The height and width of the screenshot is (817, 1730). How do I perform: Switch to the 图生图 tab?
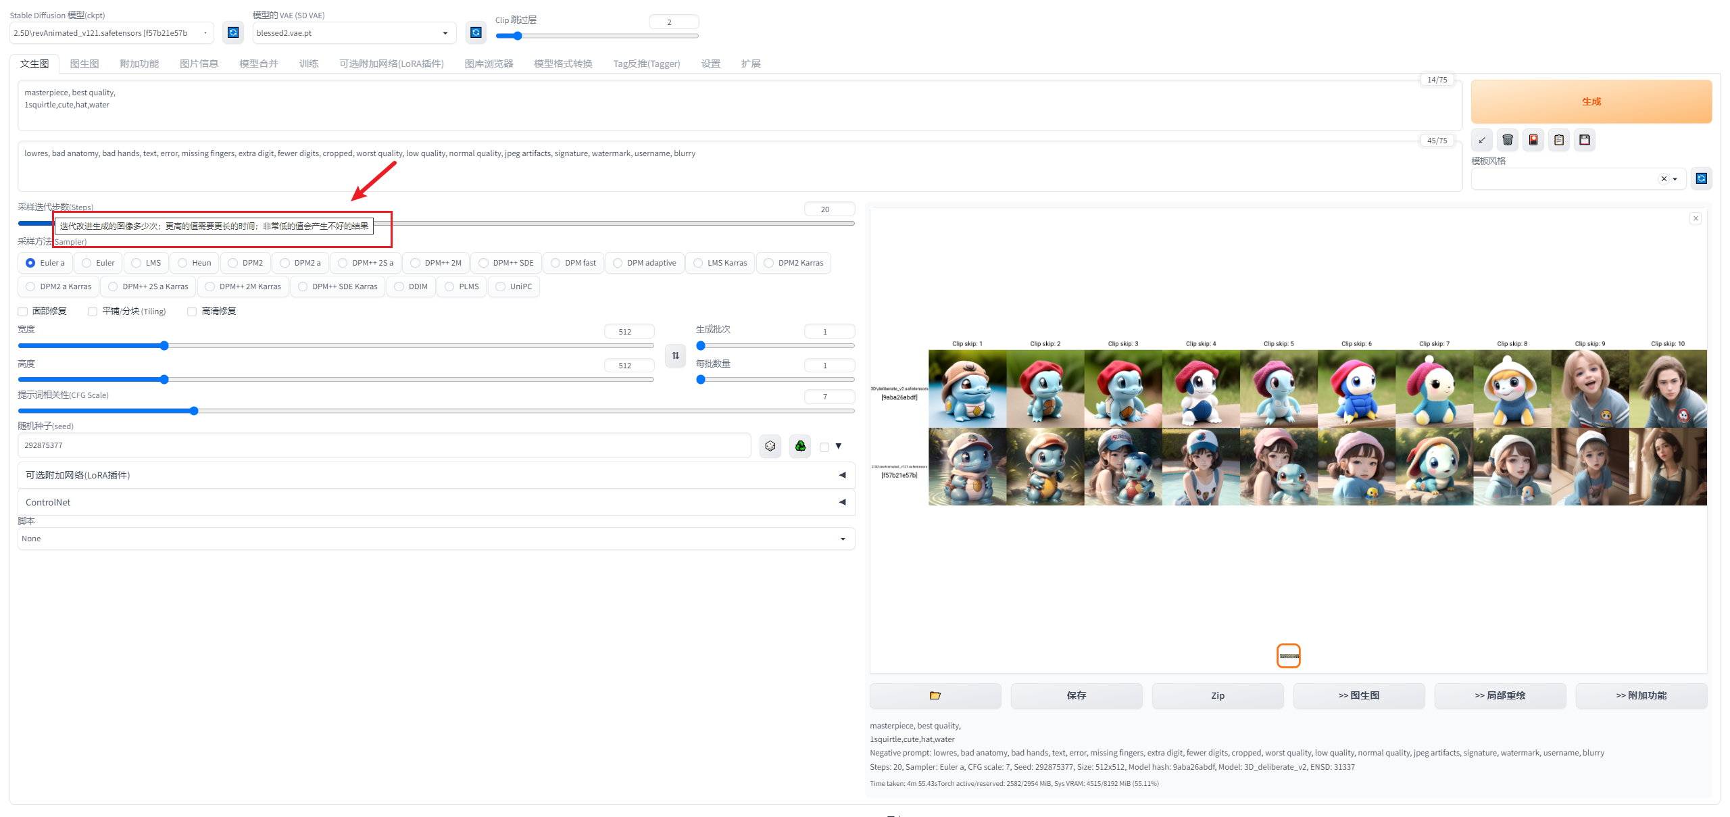[84, 64]
